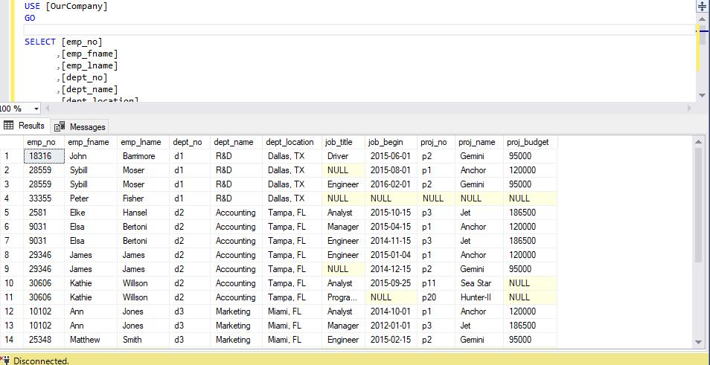Click the 2014-10-01 job_begin cell
Image resolution: width=710 pixels, height=365 pixels.
391,311
